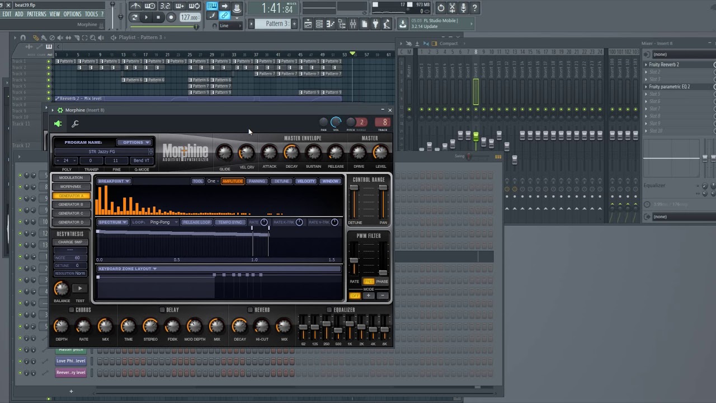The image size is (716, 403).
Task: Click the transport record button
Action: [171, 17]
